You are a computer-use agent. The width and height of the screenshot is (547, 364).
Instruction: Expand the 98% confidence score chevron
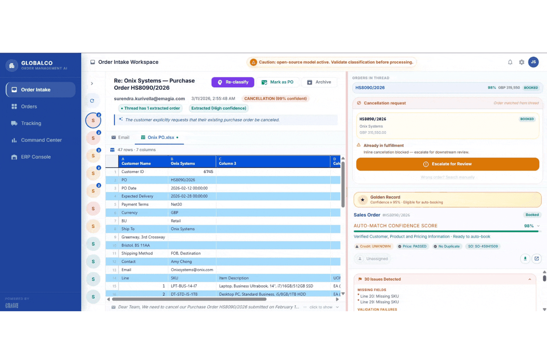pyautogui.click(x=538, y=226)
